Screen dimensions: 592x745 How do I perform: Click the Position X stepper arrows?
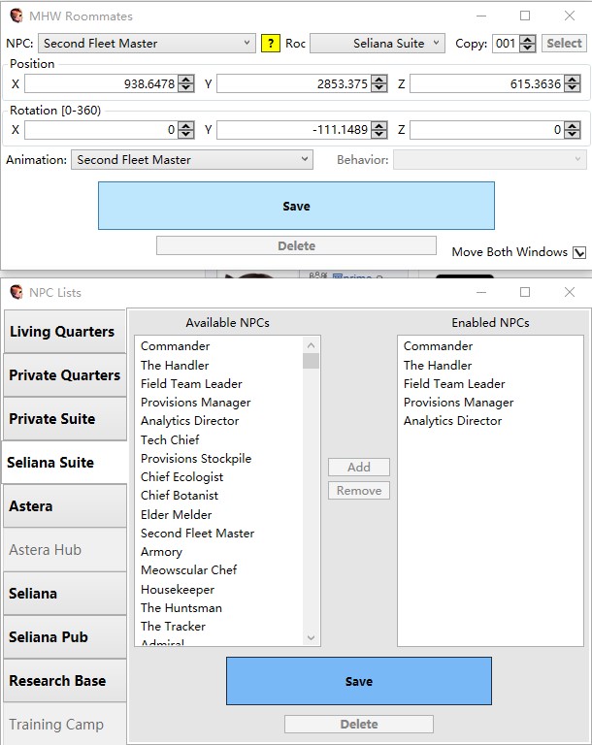(186, 84)
